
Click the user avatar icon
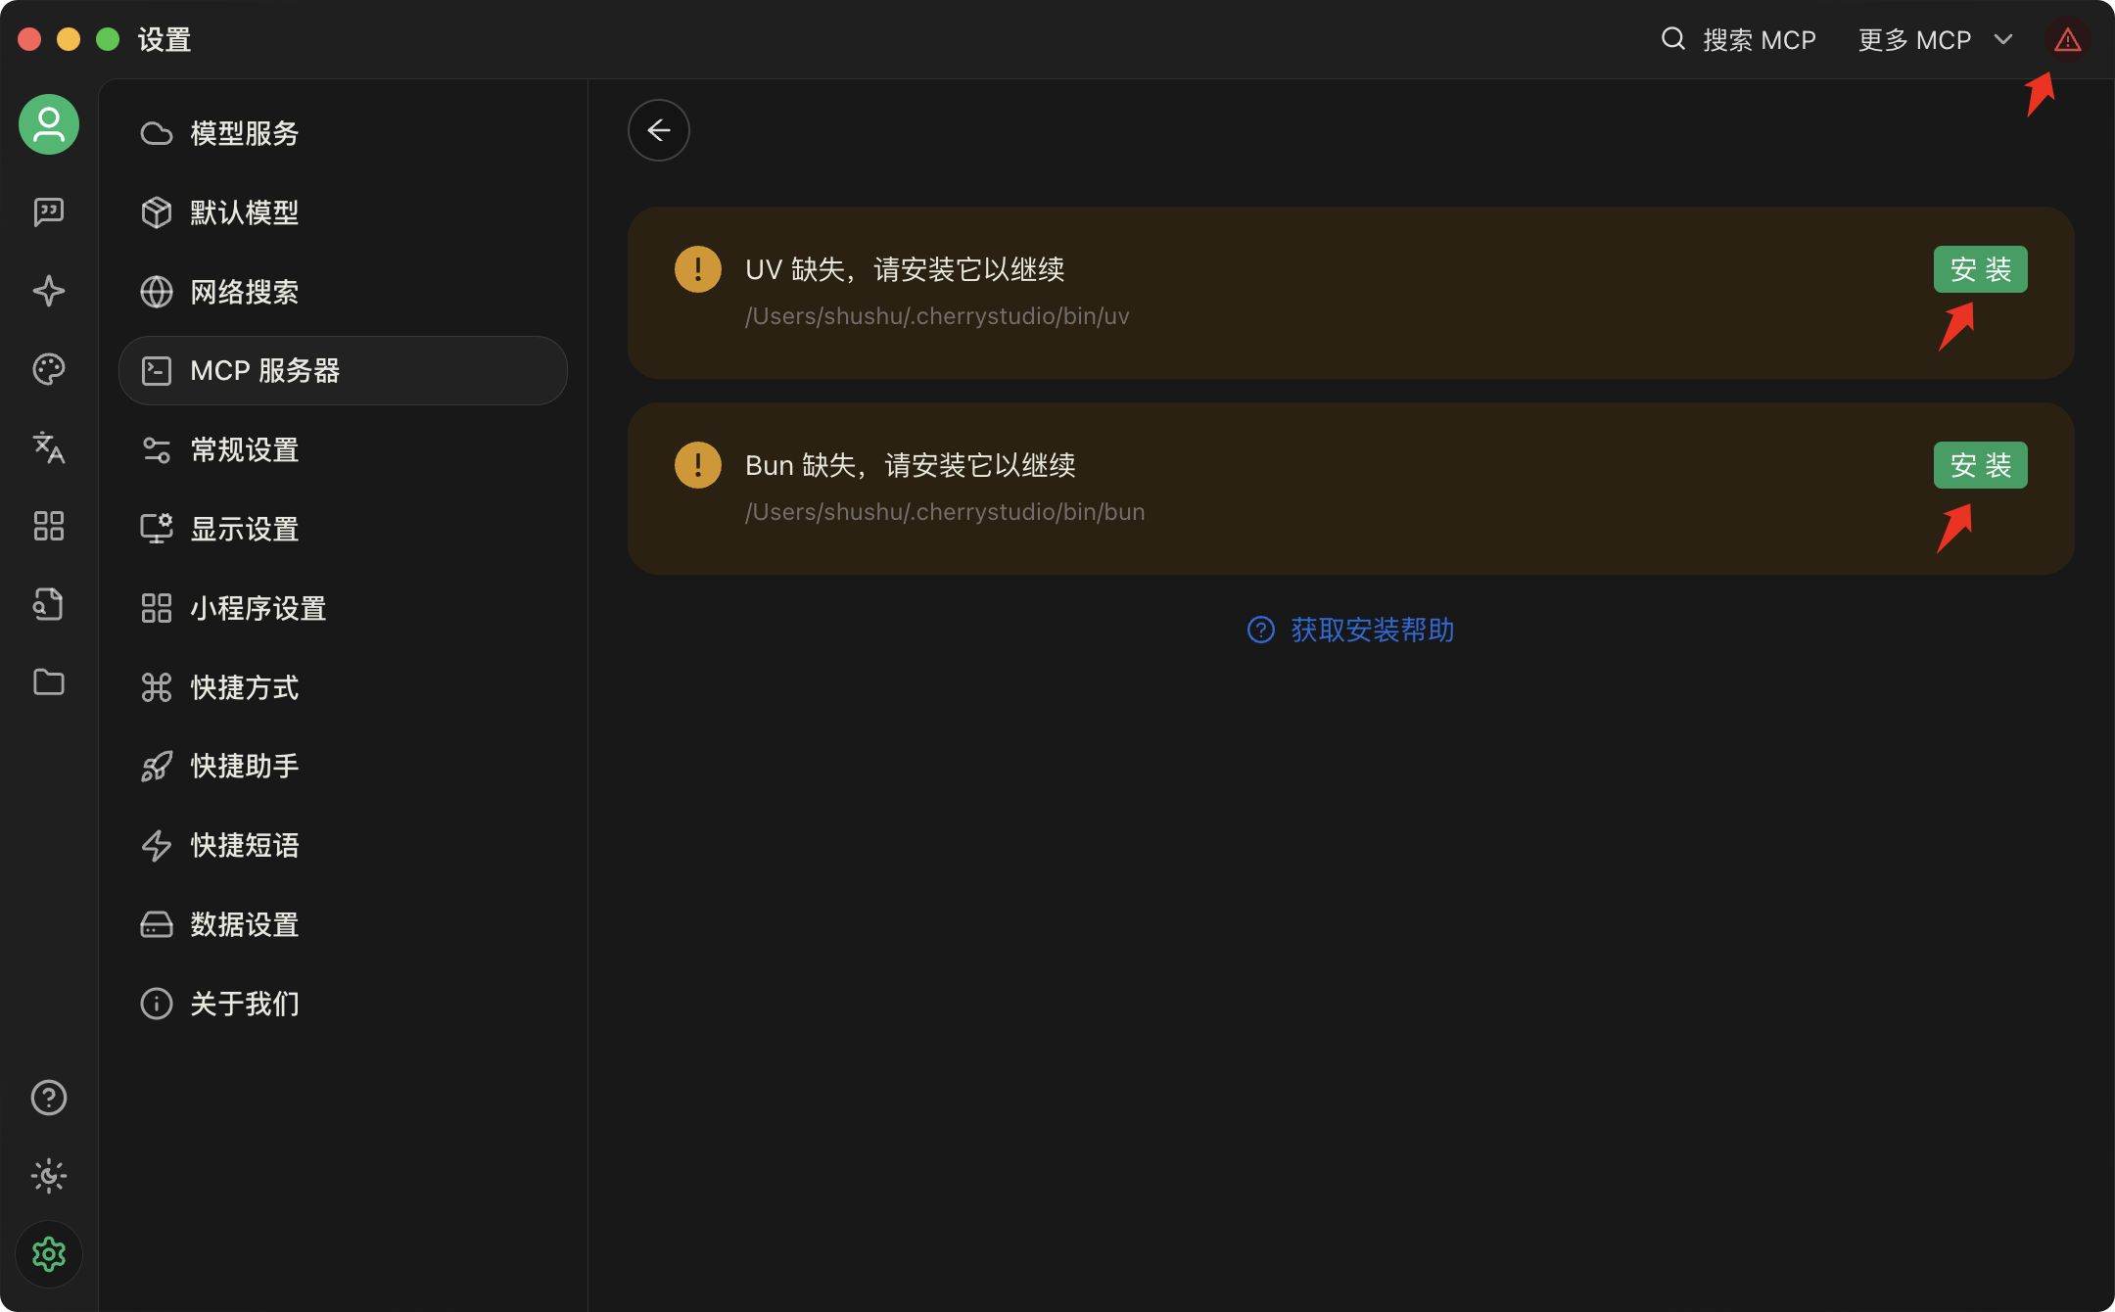pos(49,124)
